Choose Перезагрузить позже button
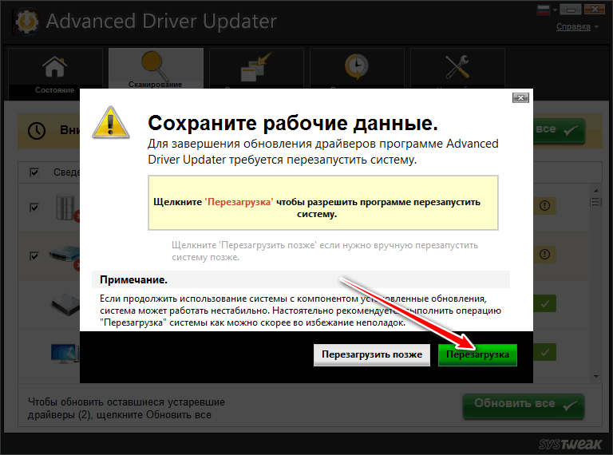The height and width of the screenshot is (455, 613). click(372, 354)
